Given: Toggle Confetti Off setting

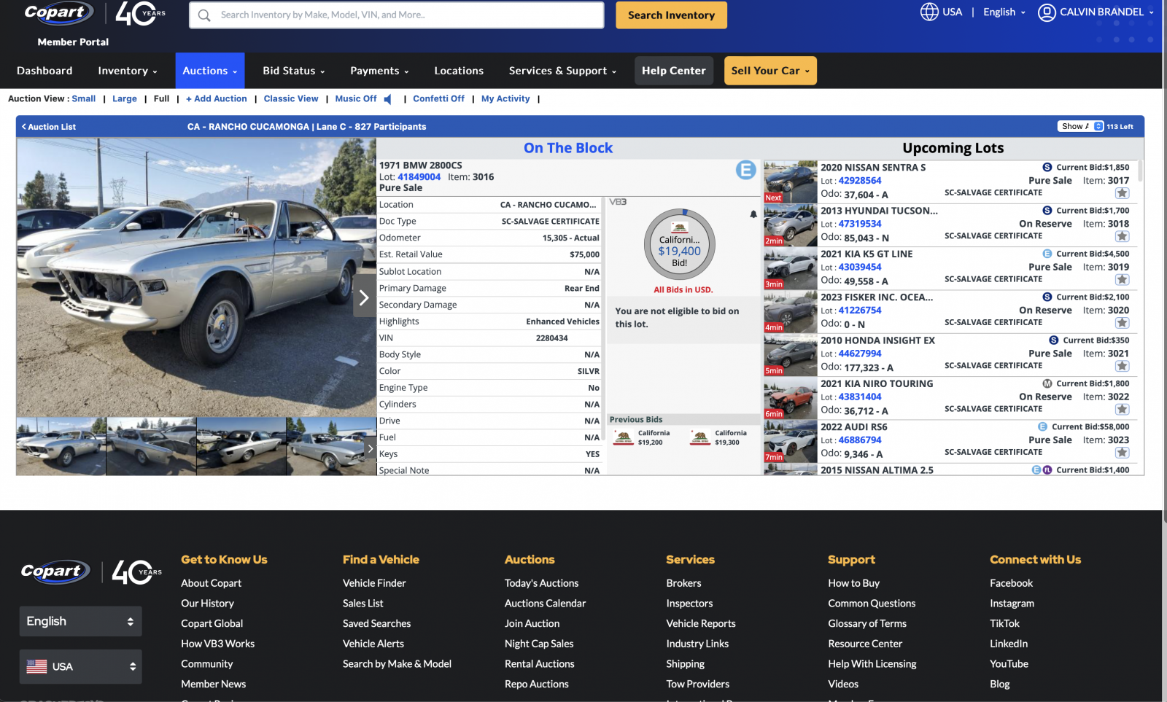Looking at the screenshot, I should (x=438, y=99).
